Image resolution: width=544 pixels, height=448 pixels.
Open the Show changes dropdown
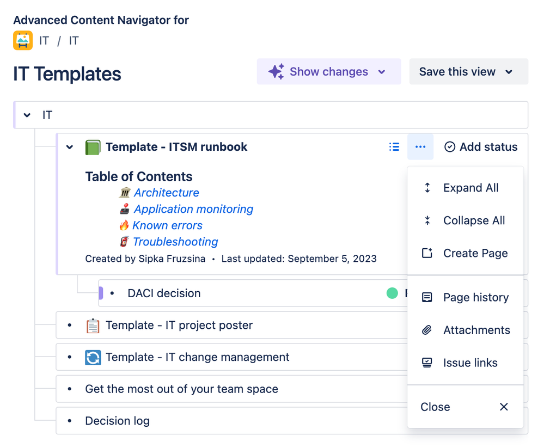pos(329,71)
